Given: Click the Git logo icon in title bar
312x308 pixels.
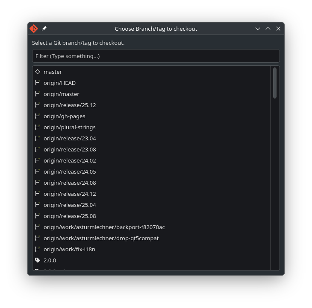Looking at the screenshot, I should point(34,29).
